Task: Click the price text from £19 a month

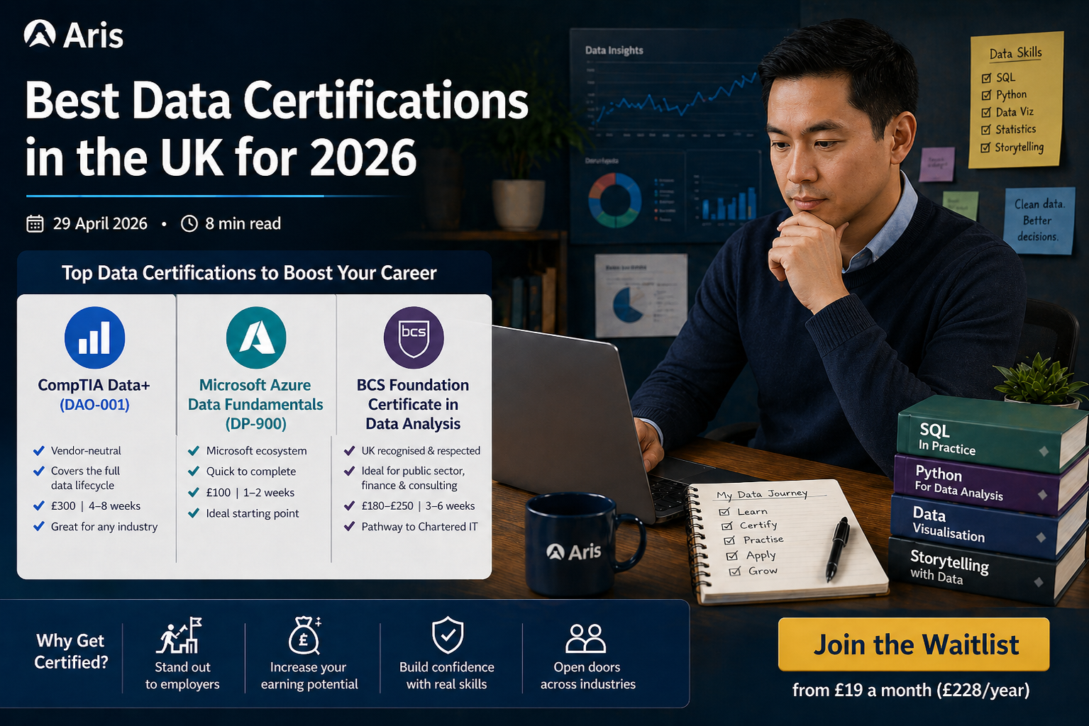Action: coord(911,690)
